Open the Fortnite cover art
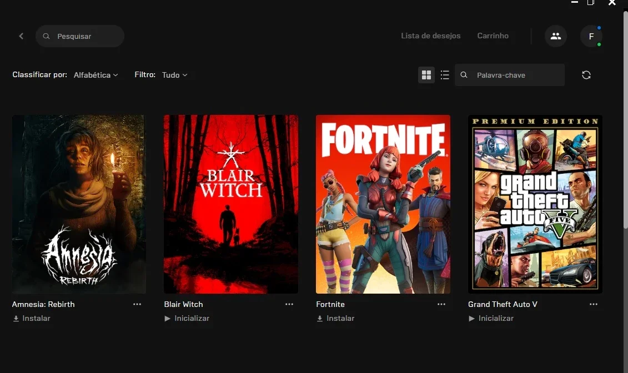The height and width of the screenshot is (373, 628). click(383, 204)
